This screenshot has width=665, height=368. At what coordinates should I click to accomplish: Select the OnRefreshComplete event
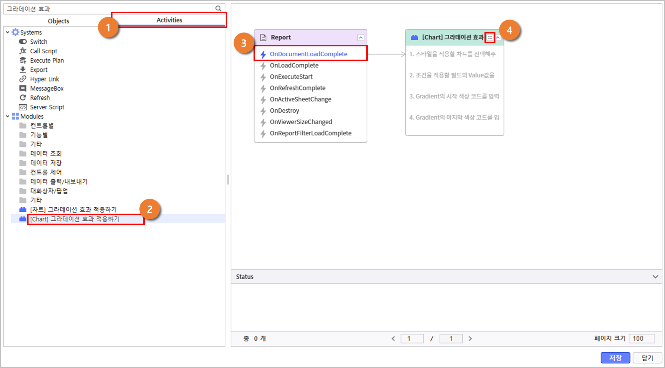pos(298,88)
